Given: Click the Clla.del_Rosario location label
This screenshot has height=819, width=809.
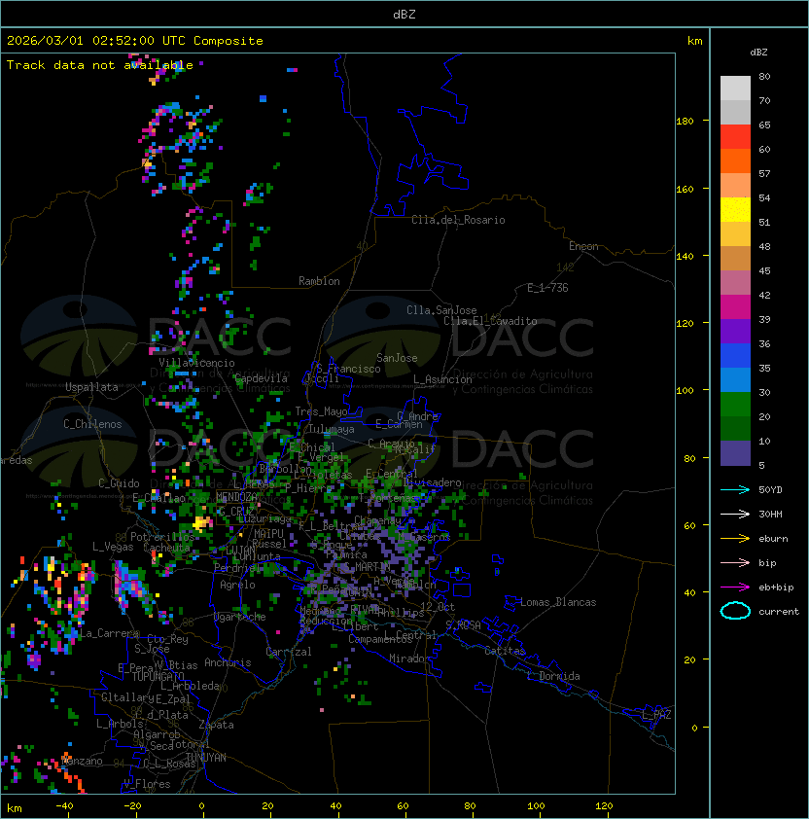Looking at the screenshot, I should [x=458, y=220].
